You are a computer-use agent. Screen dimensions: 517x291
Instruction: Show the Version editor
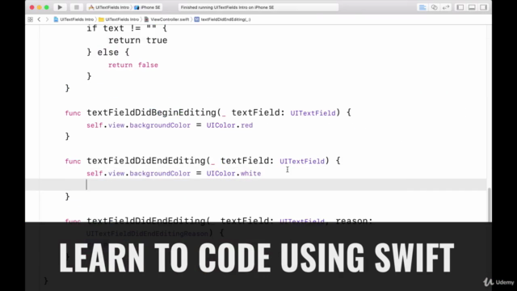click(x=446, y=7)
